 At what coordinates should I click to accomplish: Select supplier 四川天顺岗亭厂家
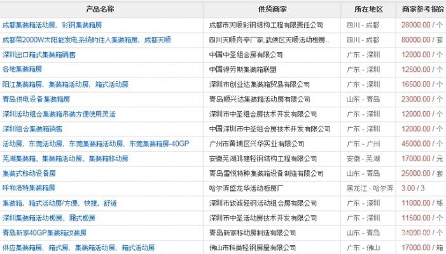(269, 40)
